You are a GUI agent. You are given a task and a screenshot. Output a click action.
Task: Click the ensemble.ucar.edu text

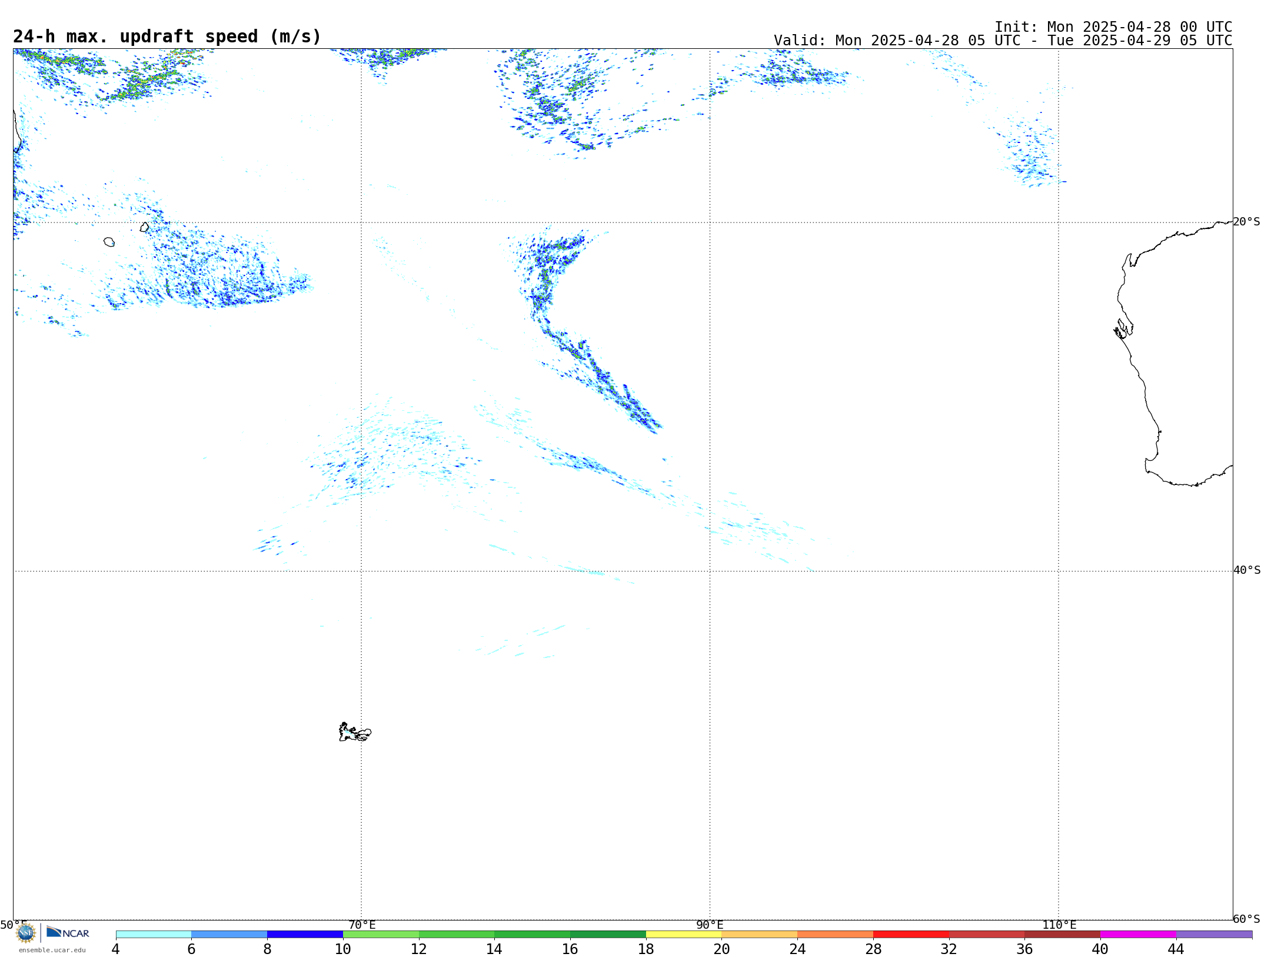click(x=52, y=950)
